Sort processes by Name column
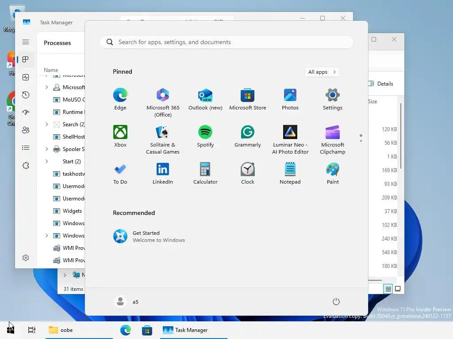453x339 pixels. (51, 70)
